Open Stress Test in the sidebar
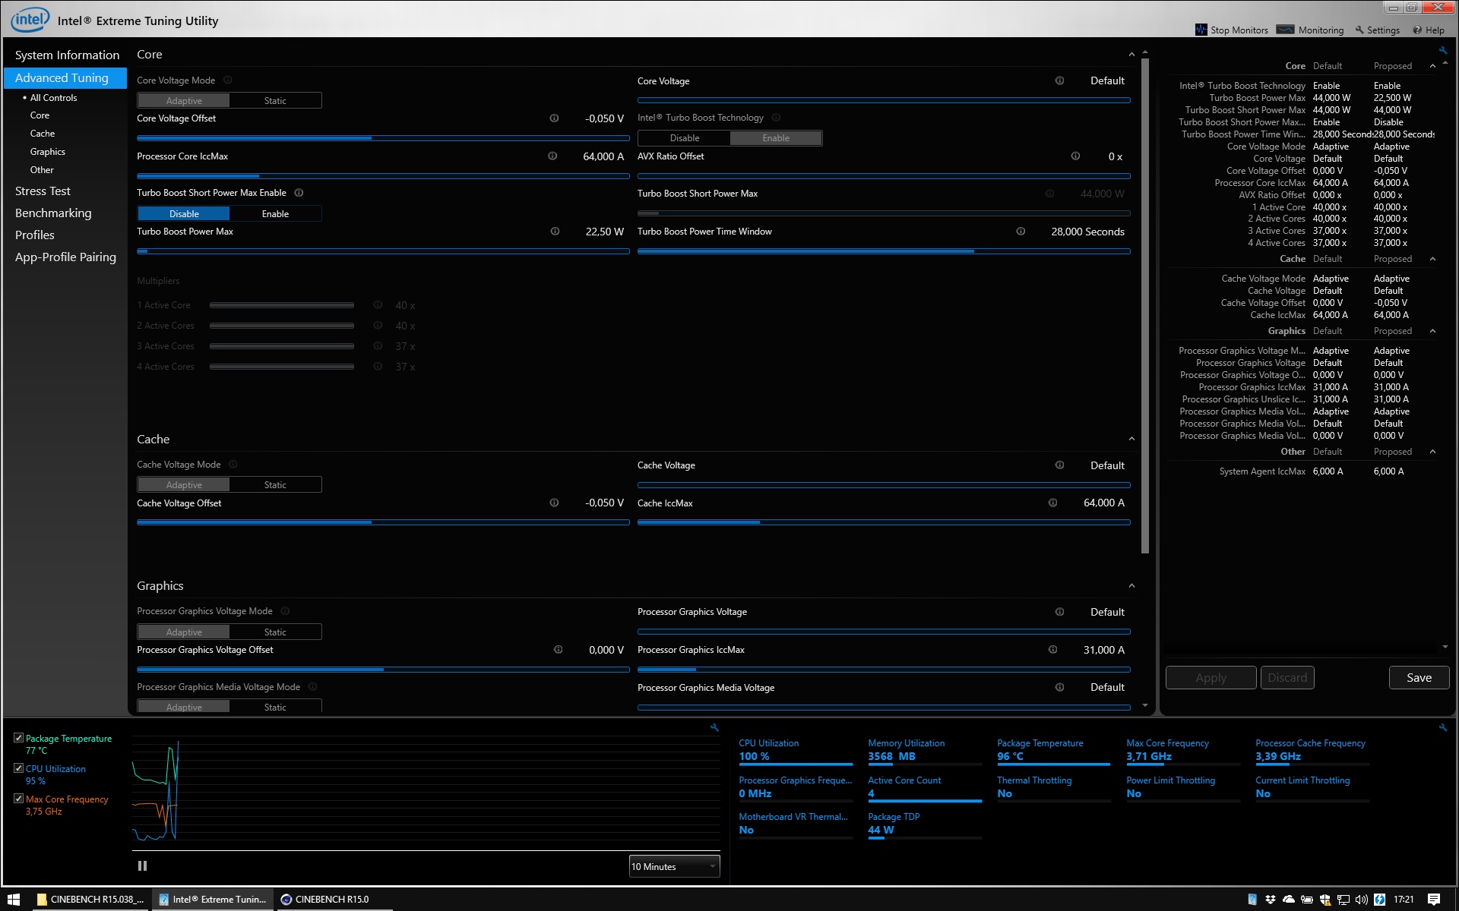1459x911 pixels. (43, 191)
